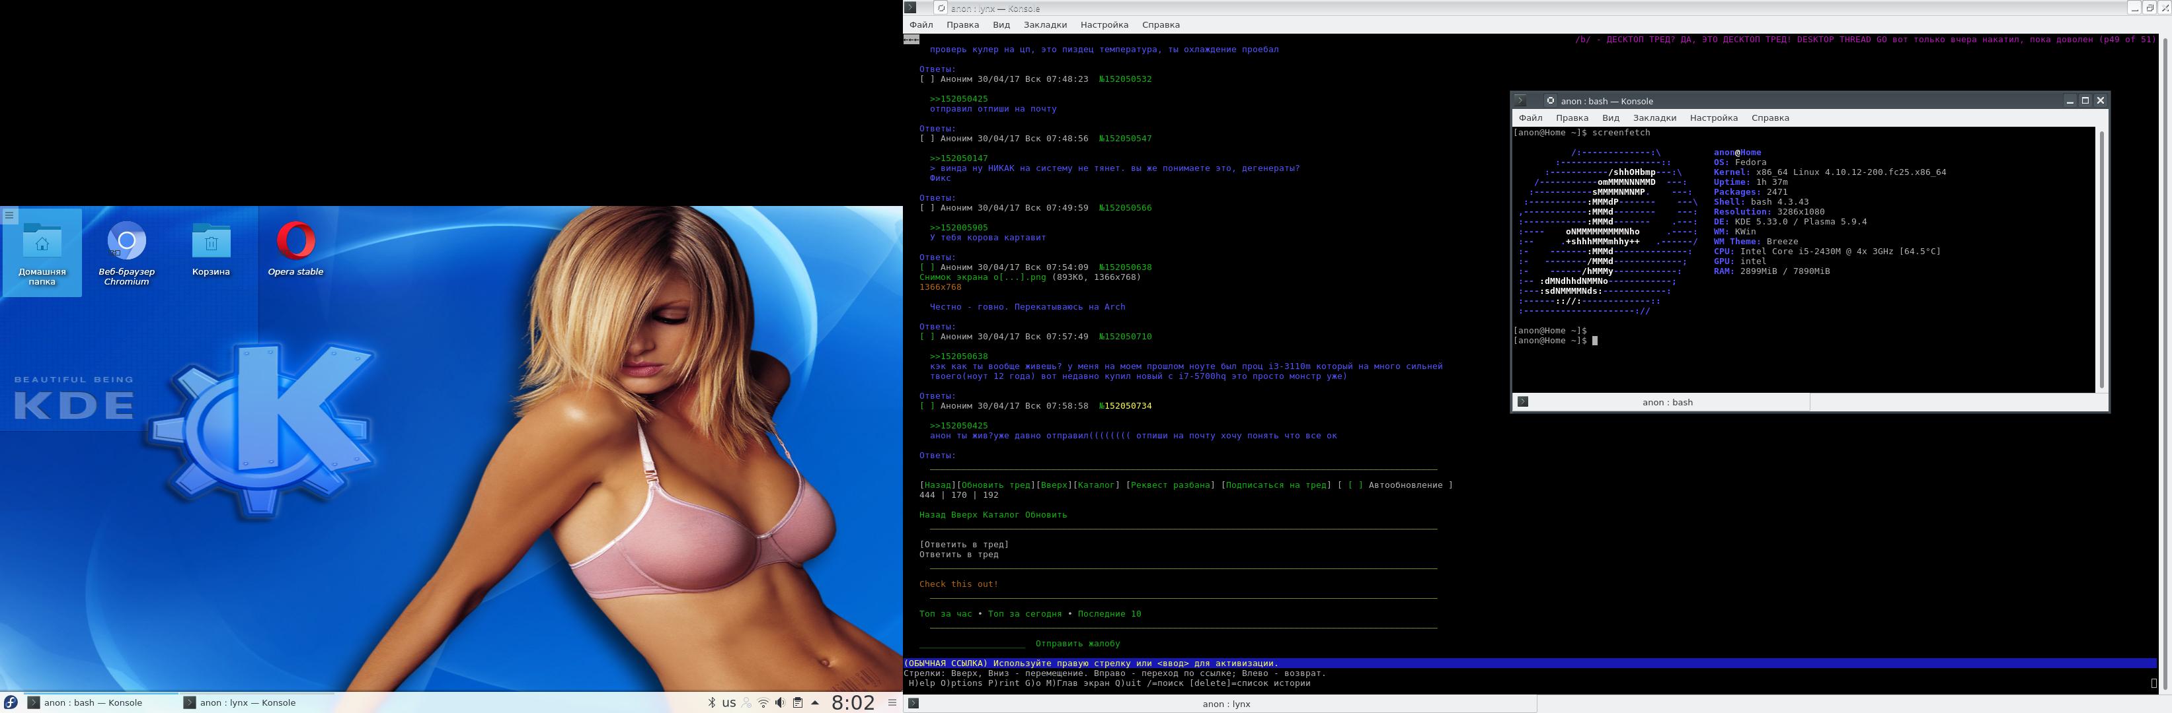The height and width of the screenshot is (713, 2172).
Task: Open the audio volume tray icon
Action: click(x=780, y=703)
